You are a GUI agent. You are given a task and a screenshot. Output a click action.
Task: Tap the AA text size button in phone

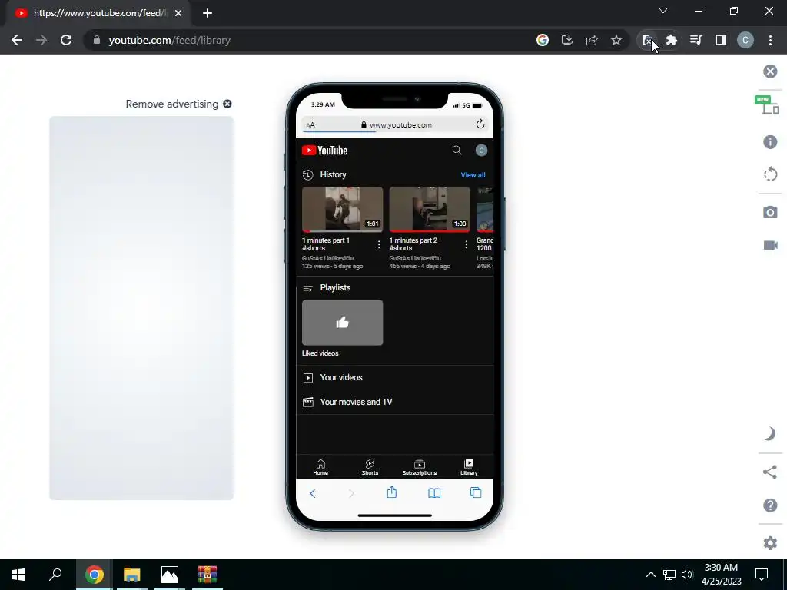click(x=310, y=125)
